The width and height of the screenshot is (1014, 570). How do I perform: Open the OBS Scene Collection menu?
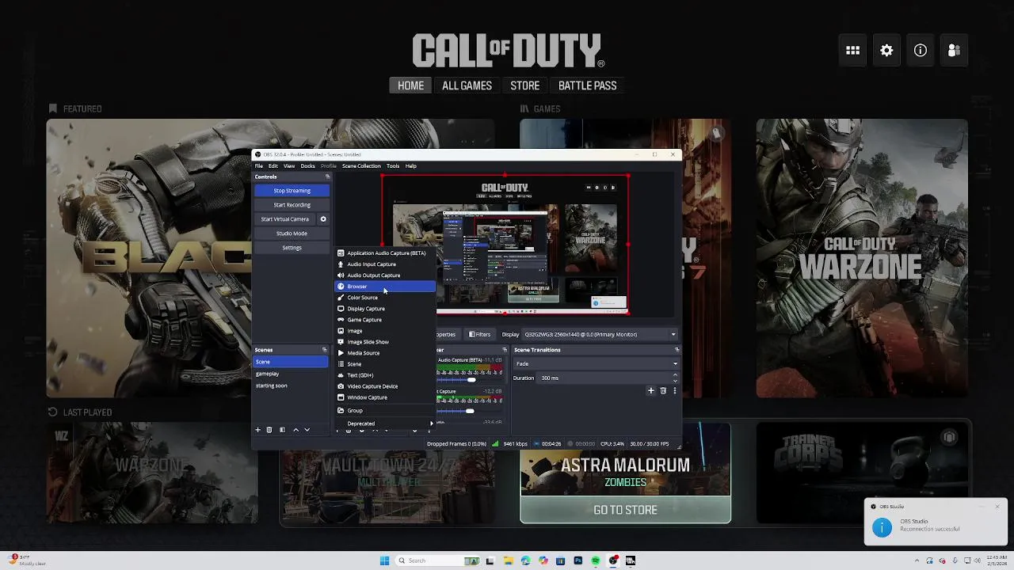pos(361,166)
